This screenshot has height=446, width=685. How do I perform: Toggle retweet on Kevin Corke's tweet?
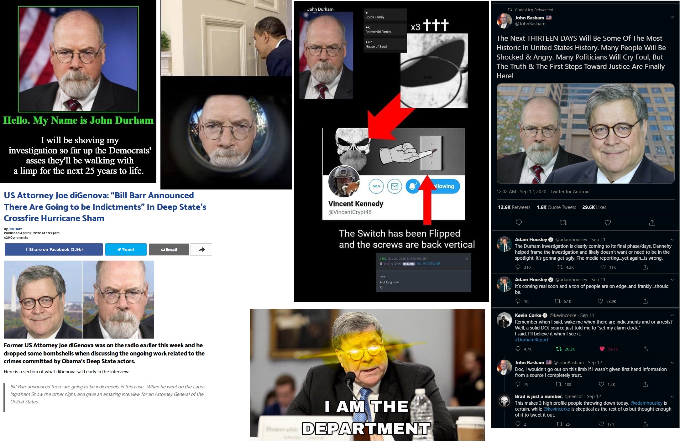coord(558,349)
